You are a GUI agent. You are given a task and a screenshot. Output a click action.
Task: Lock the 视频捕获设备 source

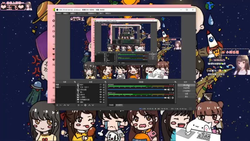[104, 100]
